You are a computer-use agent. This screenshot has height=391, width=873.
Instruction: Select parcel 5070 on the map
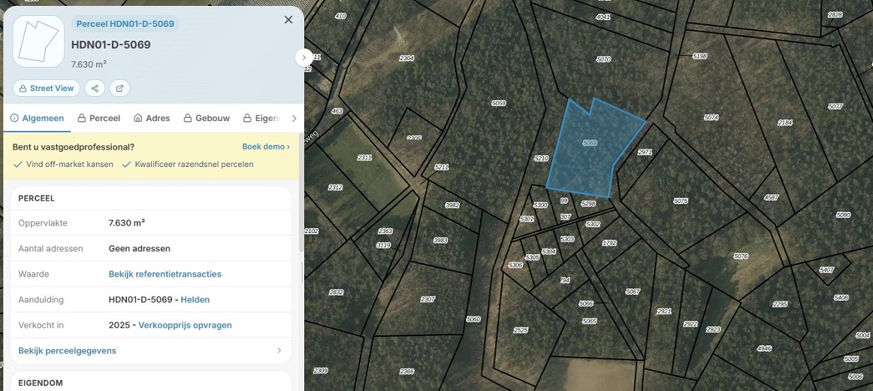[x=603, y=59]
